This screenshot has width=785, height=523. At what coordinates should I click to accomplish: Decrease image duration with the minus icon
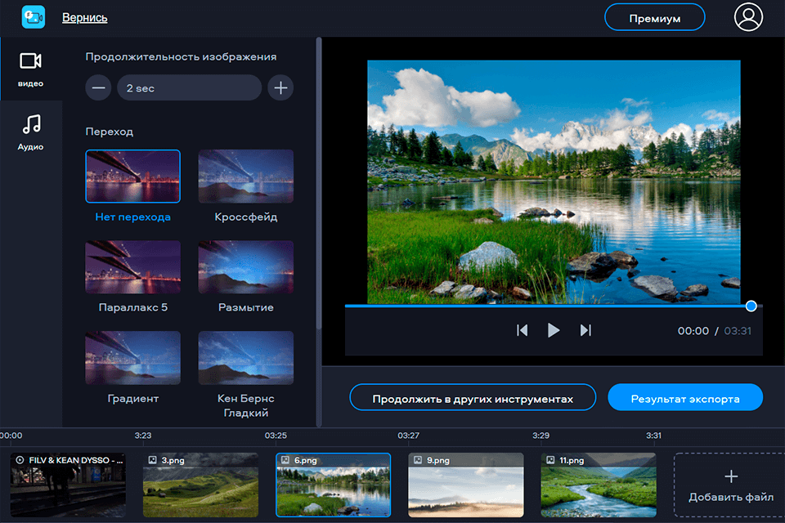pos(97,87)
